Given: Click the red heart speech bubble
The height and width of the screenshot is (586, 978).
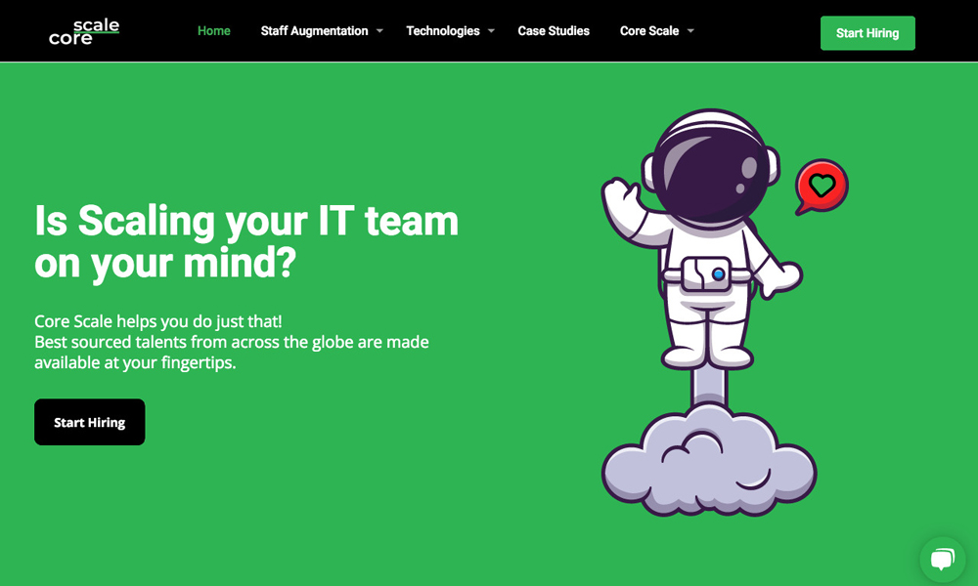Looking at the screenshot, I should (x=822, y=185).
